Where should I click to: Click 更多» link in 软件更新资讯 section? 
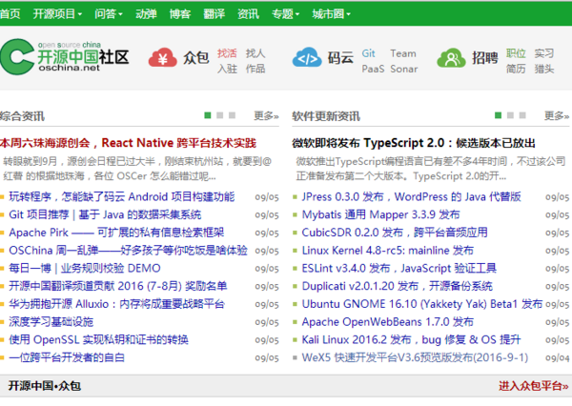tap(557, 116)
